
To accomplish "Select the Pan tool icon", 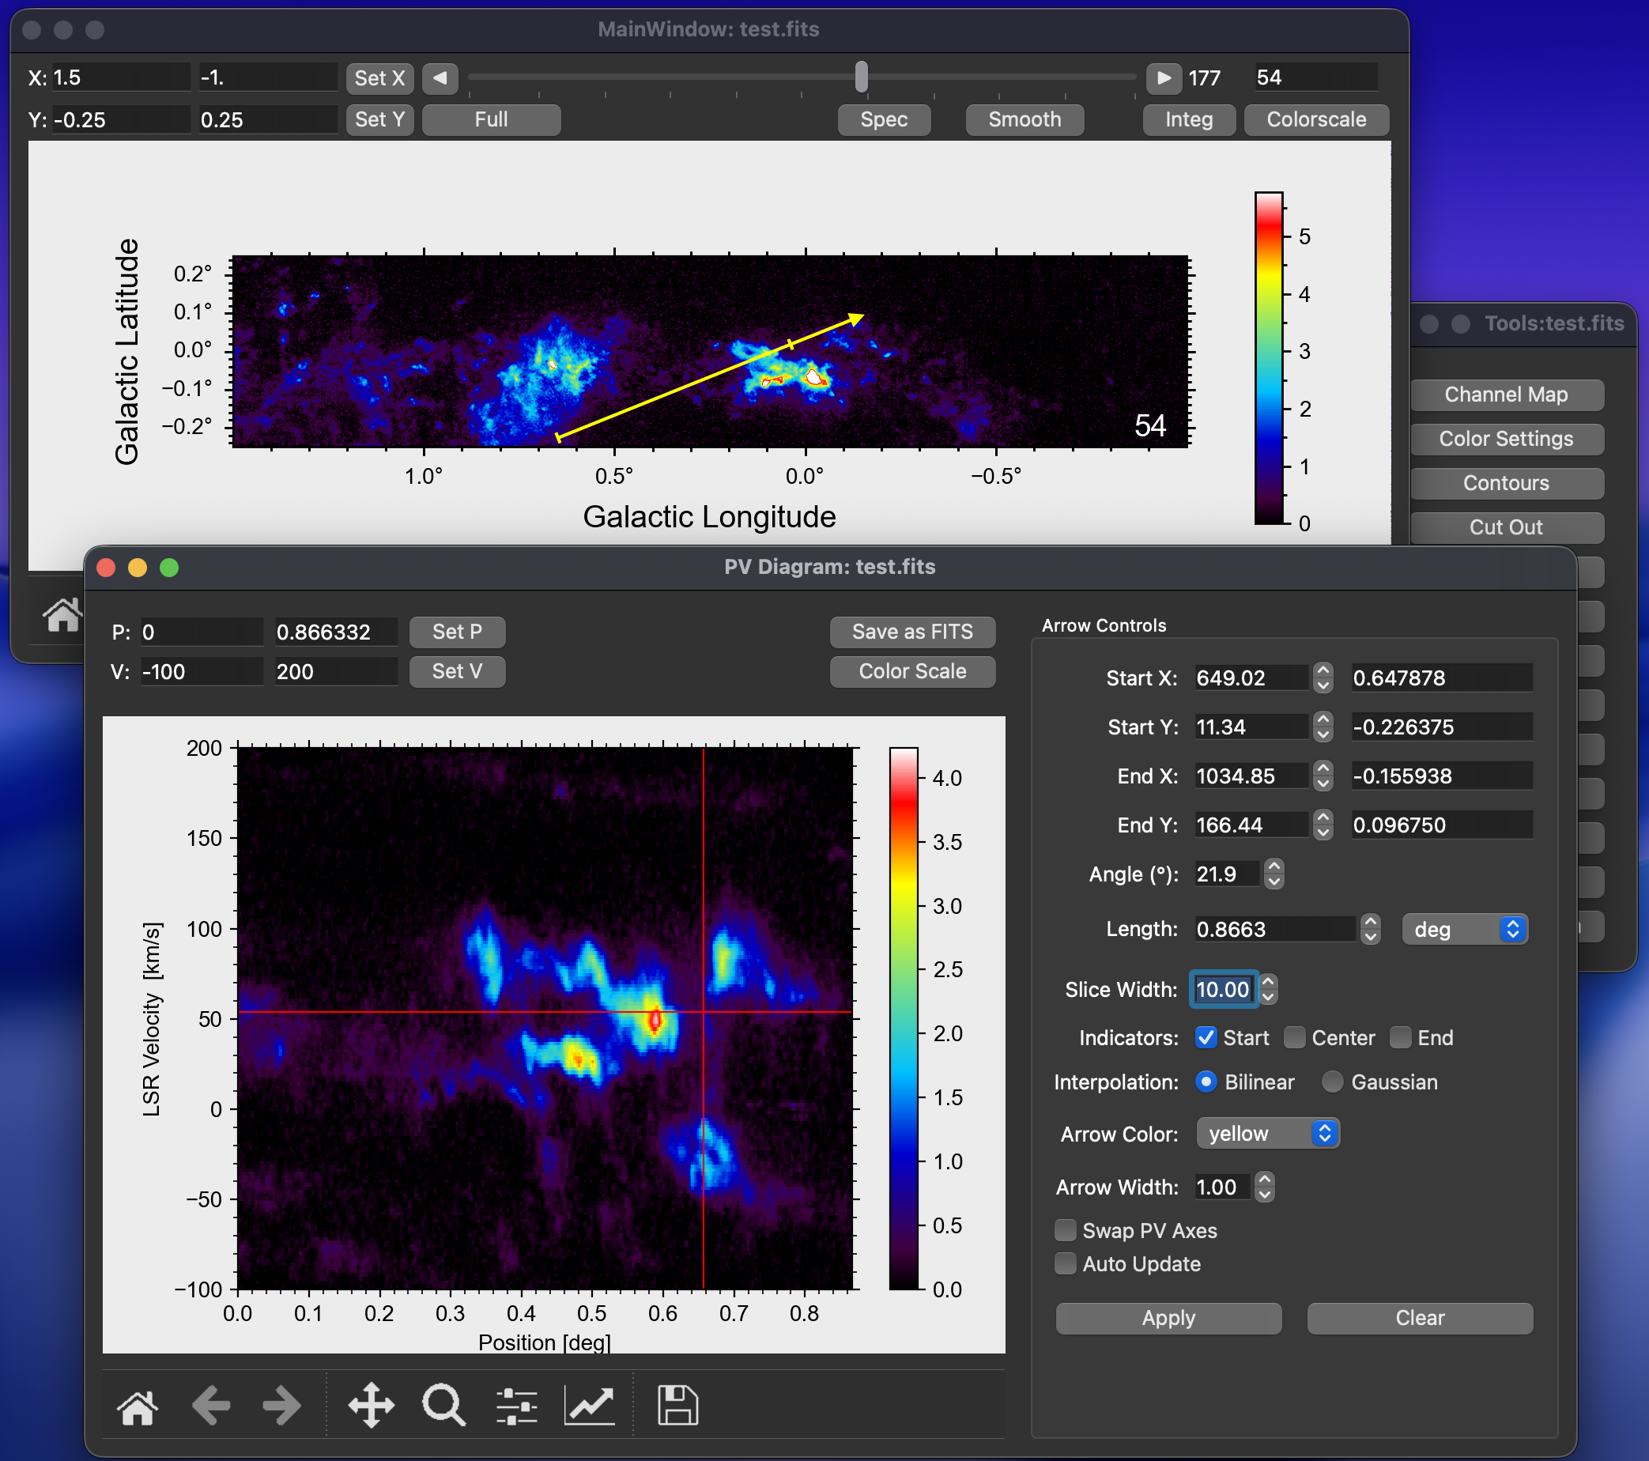I will [371, 1407].
